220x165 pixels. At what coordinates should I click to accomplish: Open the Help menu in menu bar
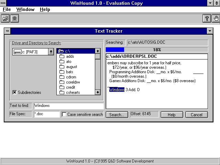(45, 9)
